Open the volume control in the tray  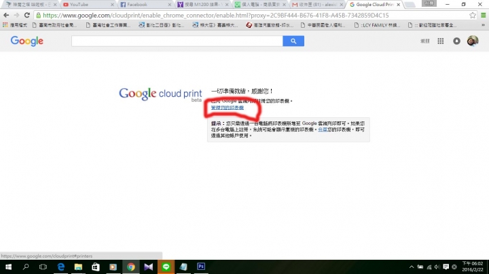tap(437, 267)
